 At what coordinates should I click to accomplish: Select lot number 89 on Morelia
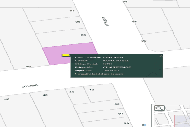[x=83, y=35]
